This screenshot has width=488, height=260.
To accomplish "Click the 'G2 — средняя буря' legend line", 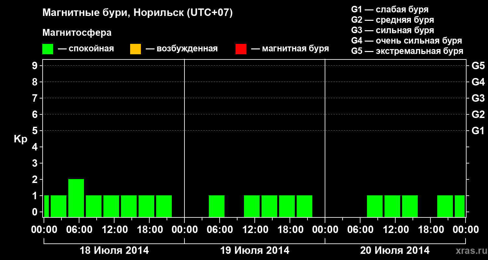I will point(393,20).
